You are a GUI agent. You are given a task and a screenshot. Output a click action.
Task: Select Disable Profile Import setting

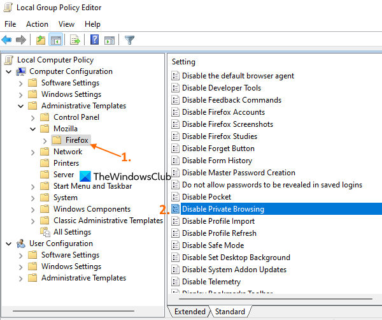[x=218, y=221]
